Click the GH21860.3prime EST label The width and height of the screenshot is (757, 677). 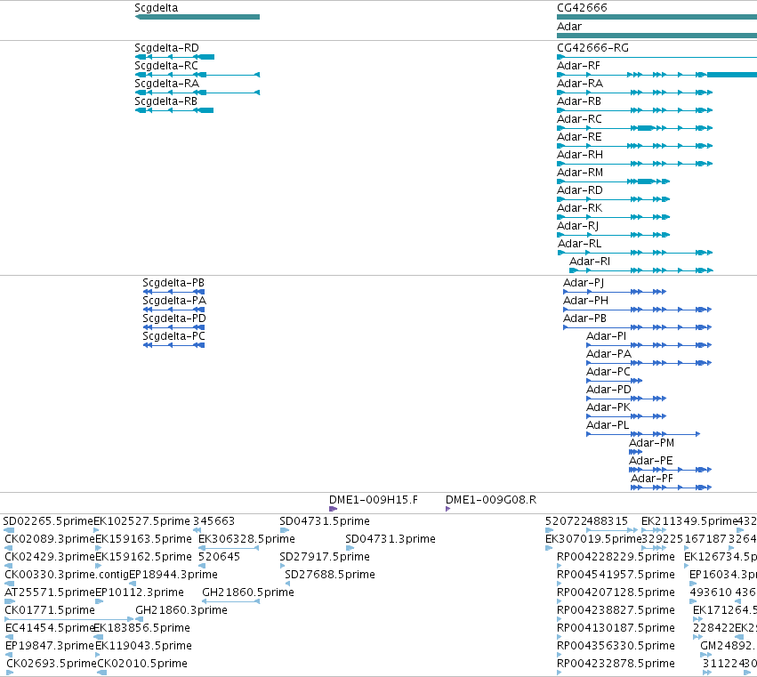click(181, 610)
